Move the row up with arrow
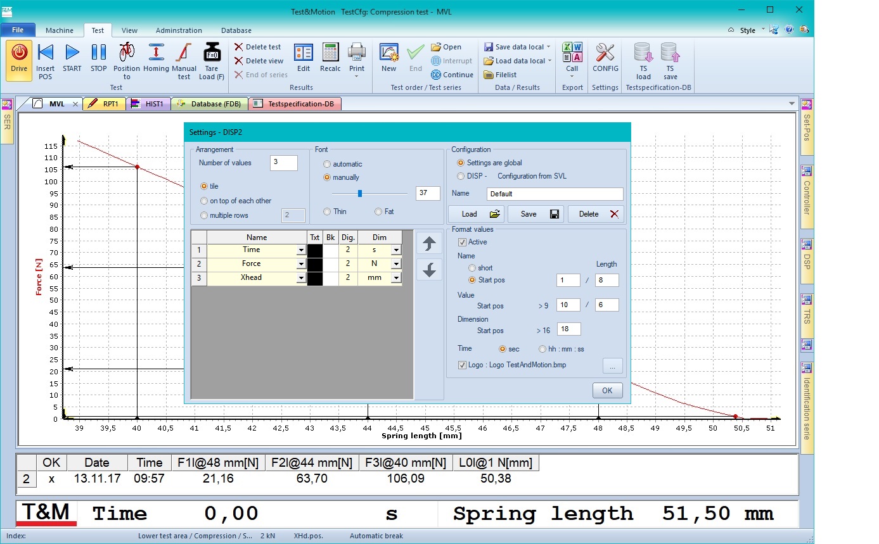The width and height of the screenshot is (879, 544). [x=429, y=243]
